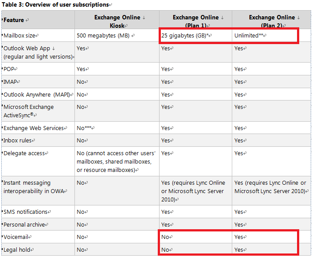This screenshot has height=257, width=312.
Task: Select the 'Outlook Anywhere (MAPI)' feature cell
Action: 37,95
